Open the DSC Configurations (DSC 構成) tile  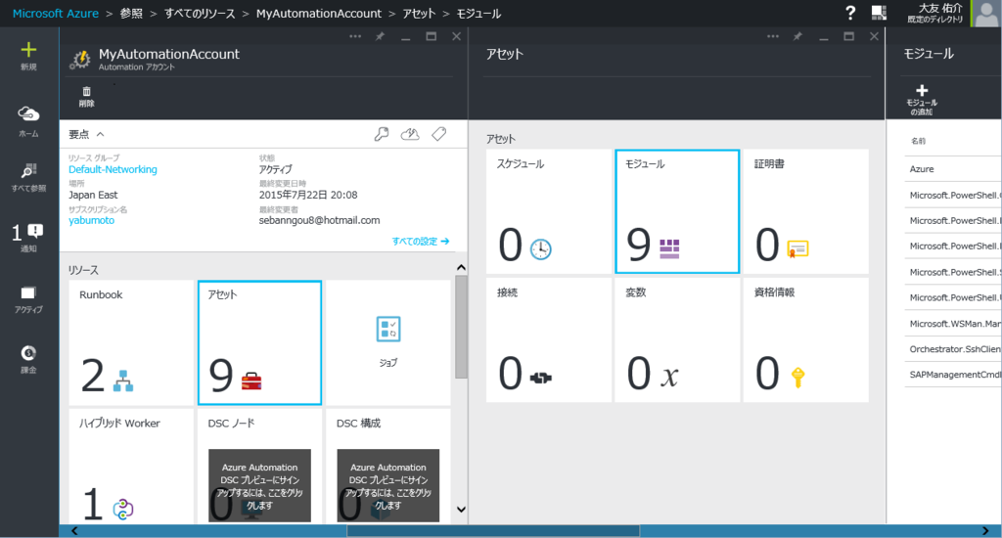tap(387, 467)
